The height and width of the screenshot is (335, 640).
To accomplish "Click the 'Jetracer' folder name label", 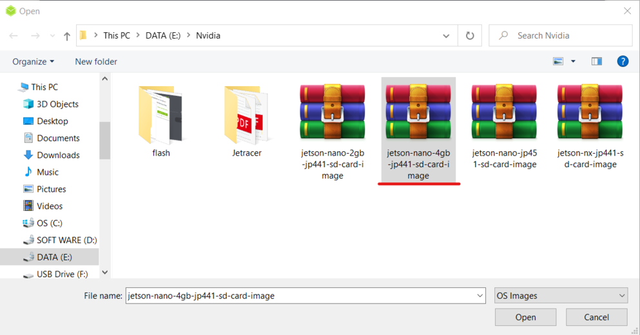I will point(247,153).
